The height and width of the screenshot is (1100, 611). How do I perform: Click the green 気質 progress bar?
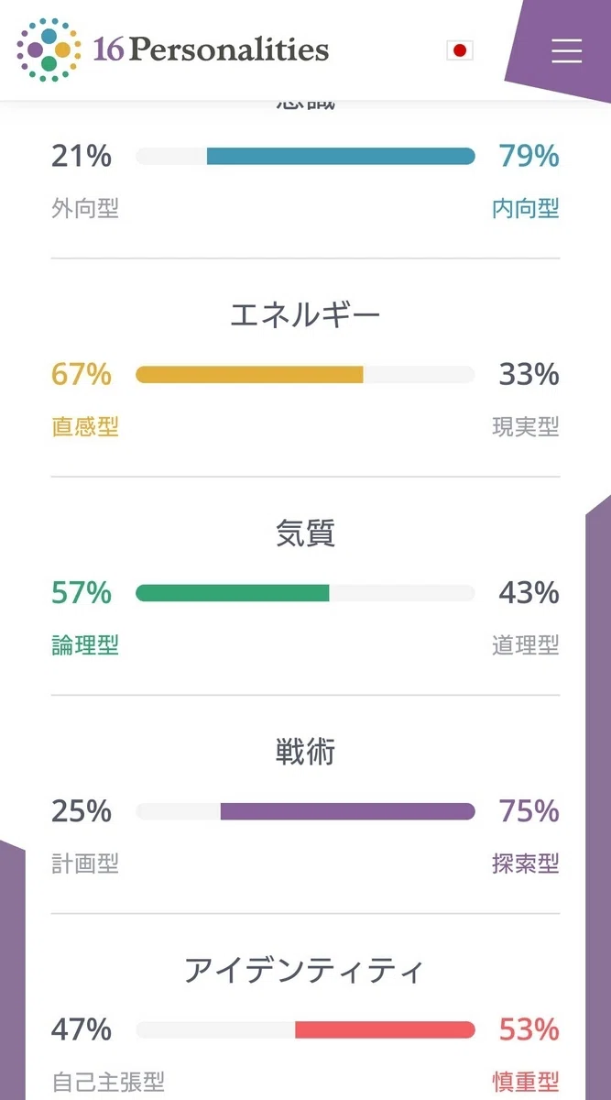(x=305, y=593)
